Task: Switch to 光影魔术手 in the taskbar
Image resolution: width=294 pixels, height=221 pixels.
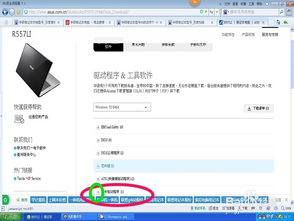Action: click(x=79, y=217)
